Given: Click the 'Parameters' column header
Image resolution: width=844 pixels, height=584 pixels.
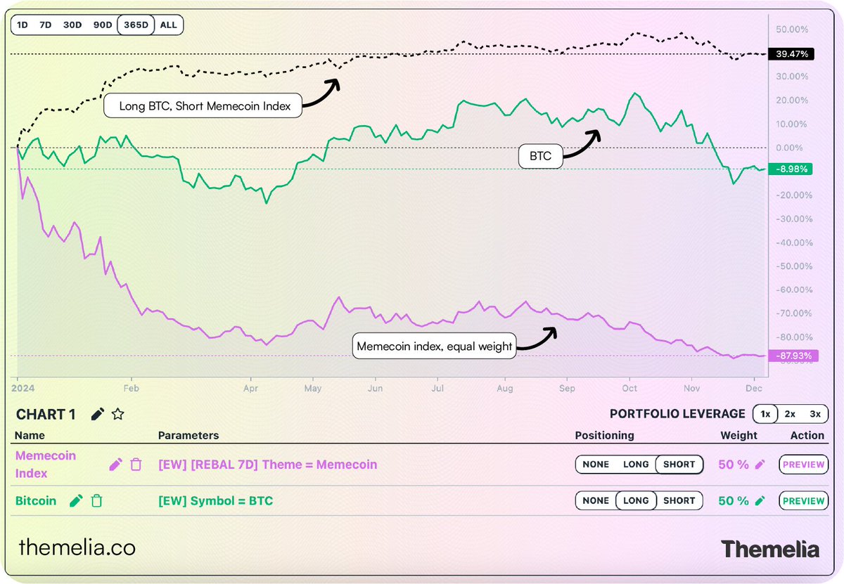Looking at the screenshot, I should pyautogui.click(x=188, y=435).
